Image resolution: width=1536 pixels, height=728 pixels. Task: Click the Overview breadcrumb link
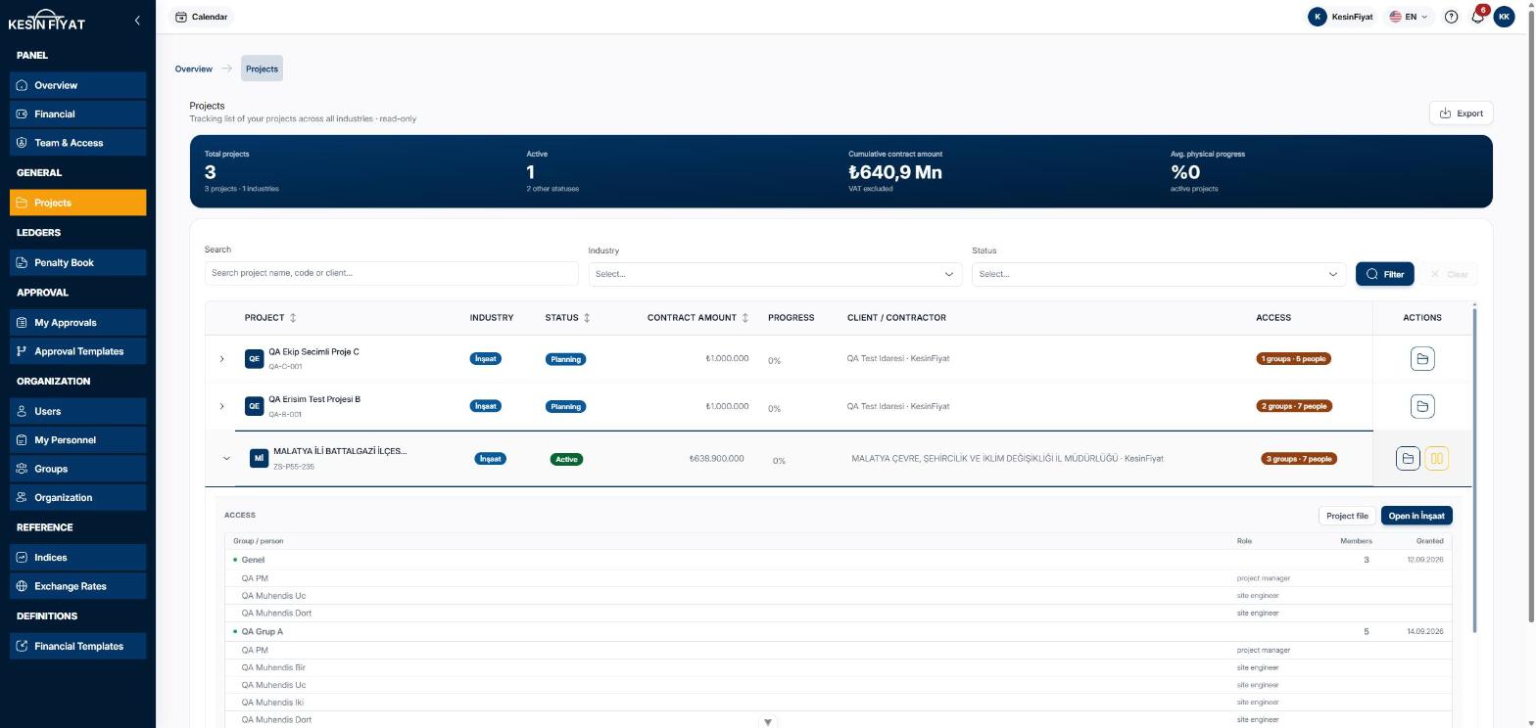point(193,68)
